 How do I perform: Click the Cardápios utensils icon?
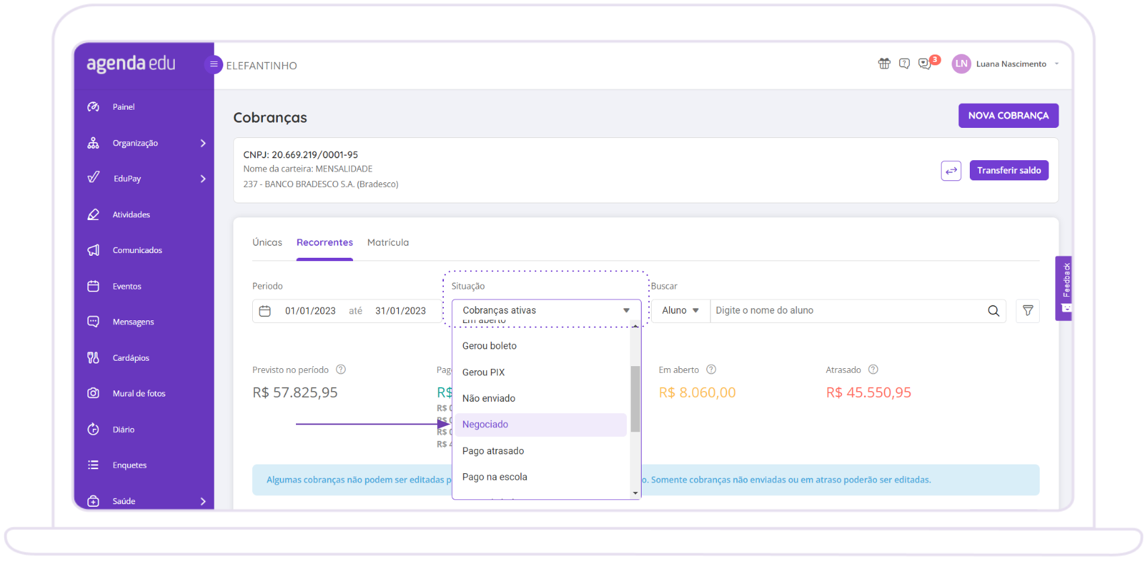pos(93,357)
